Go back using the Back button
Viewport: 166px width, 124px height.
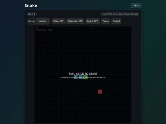[136, 6]
